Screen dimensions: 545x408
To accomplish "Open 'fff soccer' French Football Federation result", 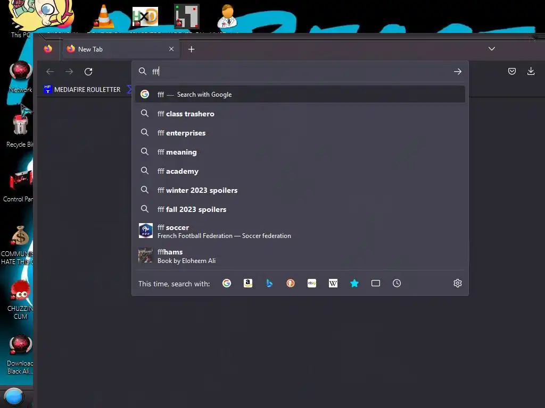I will pos(300,231).
